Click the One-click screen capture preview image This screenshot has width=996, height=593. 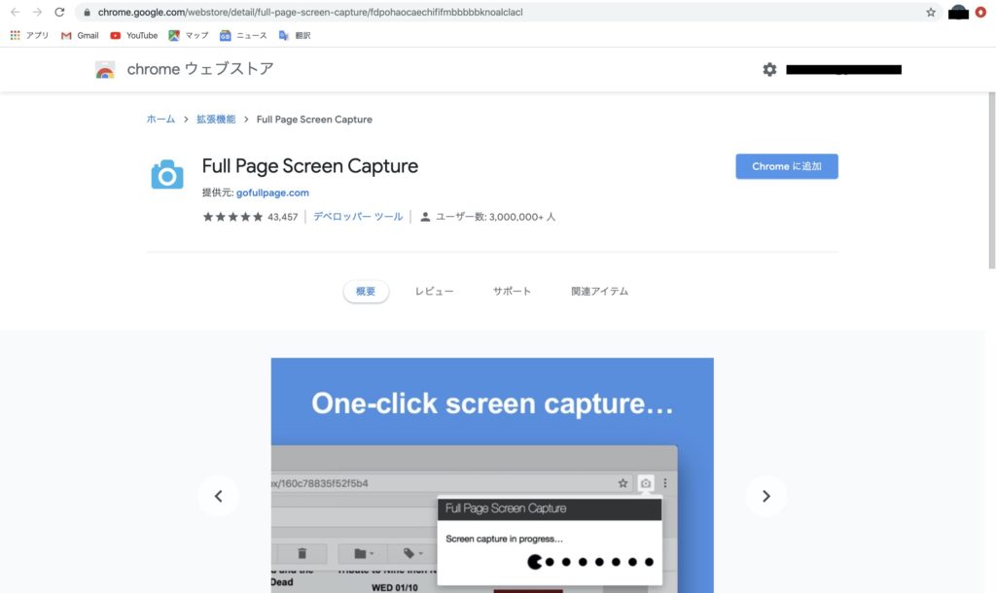point(492,475)
